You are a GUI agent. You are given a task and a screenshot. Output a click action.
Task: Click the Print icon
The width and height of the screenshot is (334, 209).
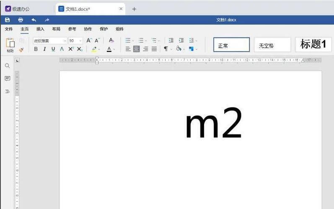coord(21,20)
